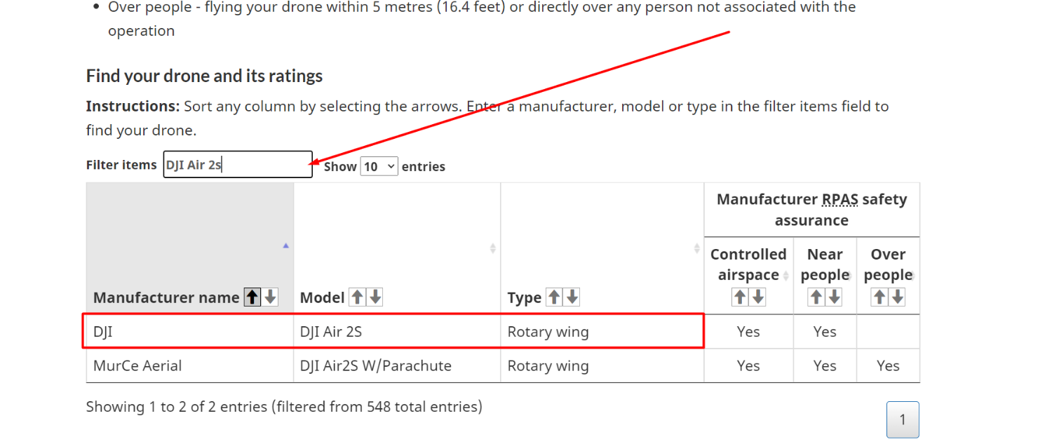This screenshot has height=444, width=1052.
Task: Sort the Near people column descending
Action: tap(834, 297)
